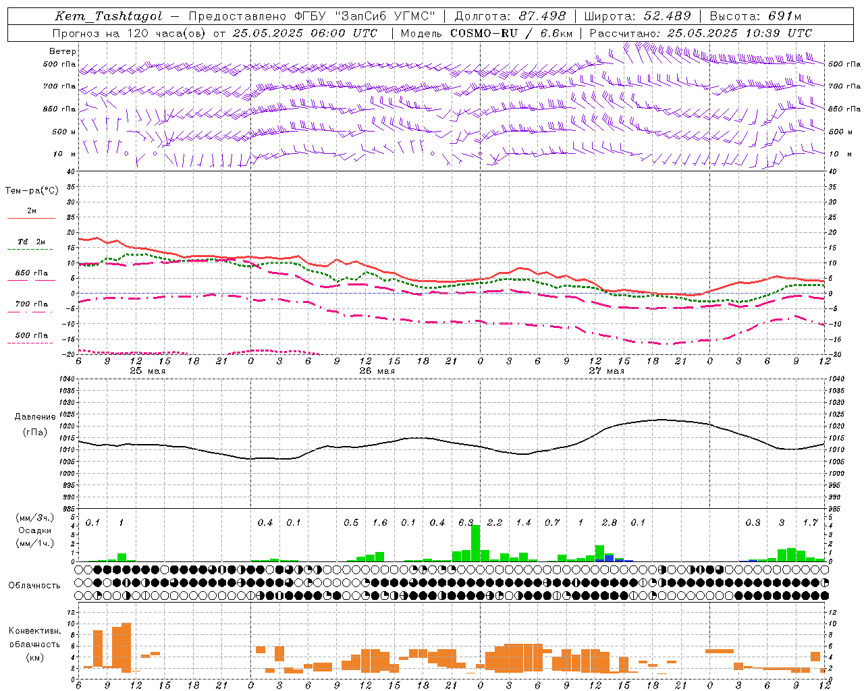
Task: Click the 27 мая date label
Action: 606,371
